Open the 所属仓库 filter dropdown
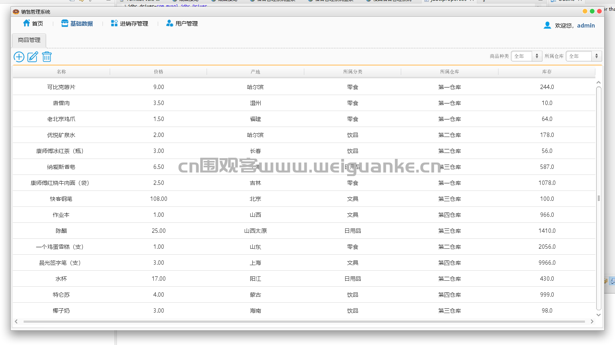The height and width of the screenshot is (345, 615). point(584,56)
